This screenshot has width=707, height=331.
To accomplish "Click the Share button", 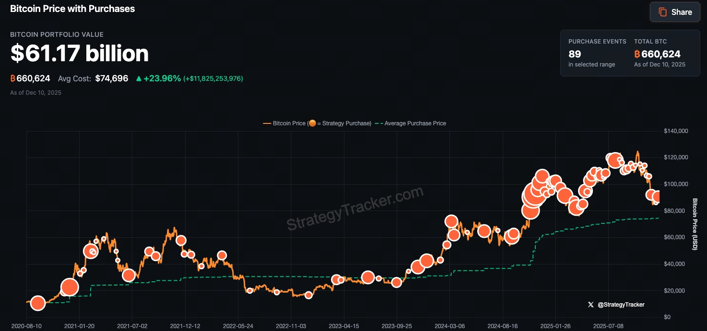I will [x=675, y=12].
